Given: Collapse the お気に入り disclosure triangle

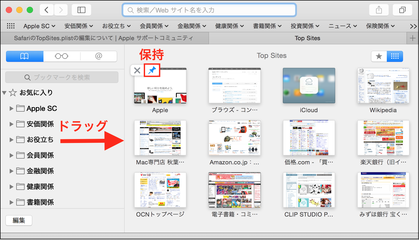Looking at the screenshot, I should click(x=4, y=93).
